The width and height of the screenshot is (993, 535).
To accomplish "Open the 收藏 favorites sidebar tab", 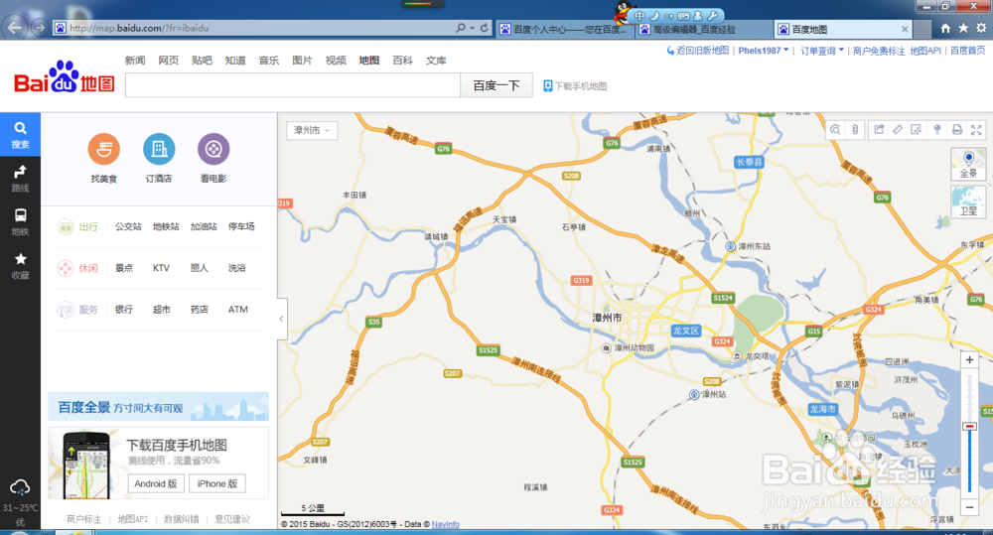I will tap(20, 266).
